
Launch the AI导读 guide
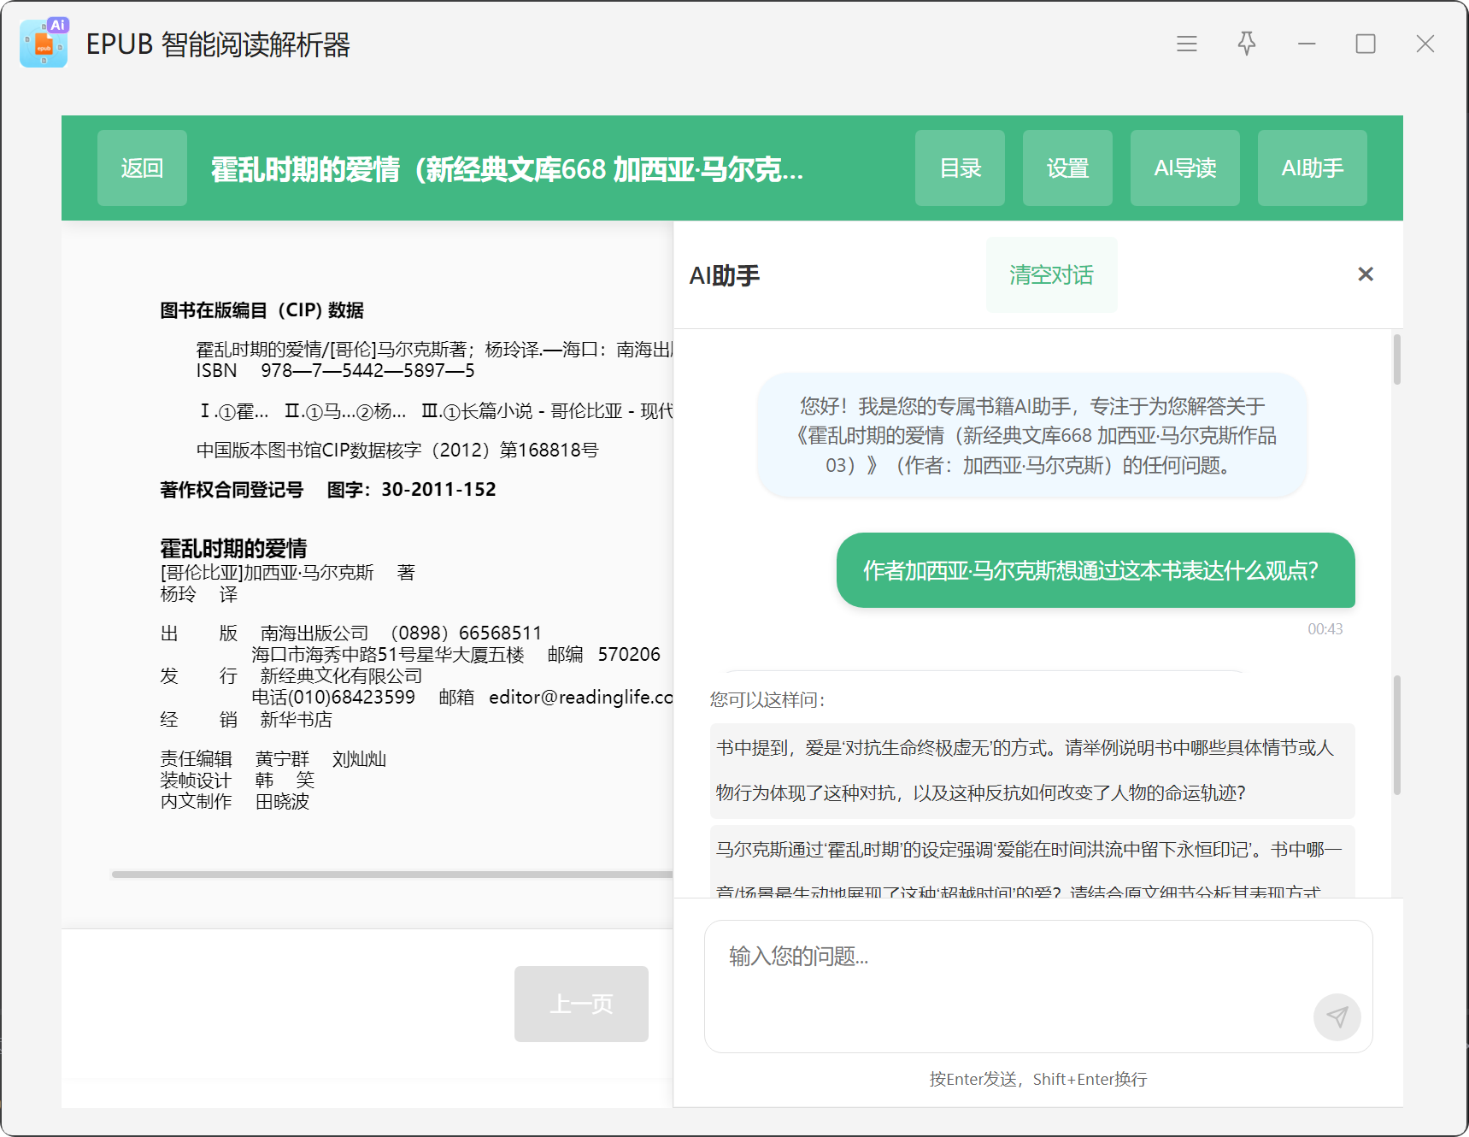click(x=1184, y=168)
